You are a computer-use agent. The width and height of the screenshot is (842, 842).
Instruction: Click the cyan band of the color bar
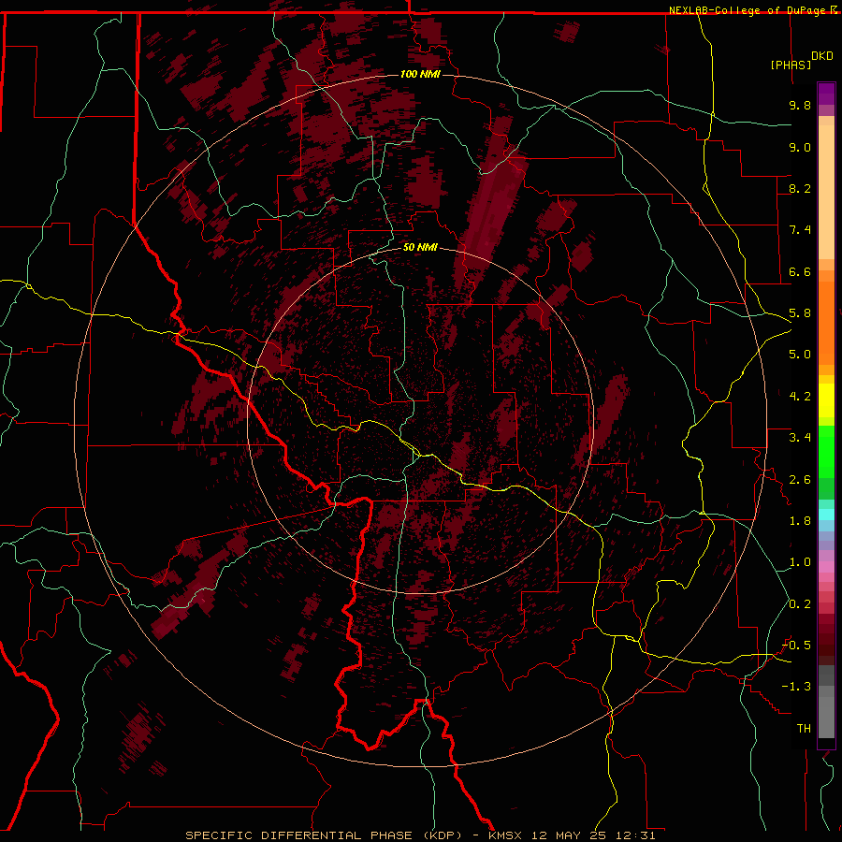(826, 515)
